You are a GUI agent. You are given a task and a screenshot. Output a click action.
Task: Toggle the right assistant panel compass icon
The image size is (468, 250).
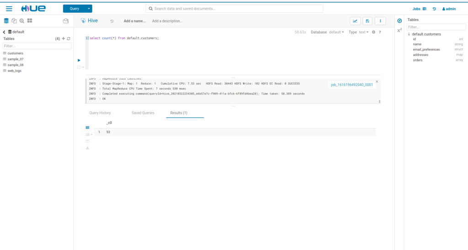399,21
